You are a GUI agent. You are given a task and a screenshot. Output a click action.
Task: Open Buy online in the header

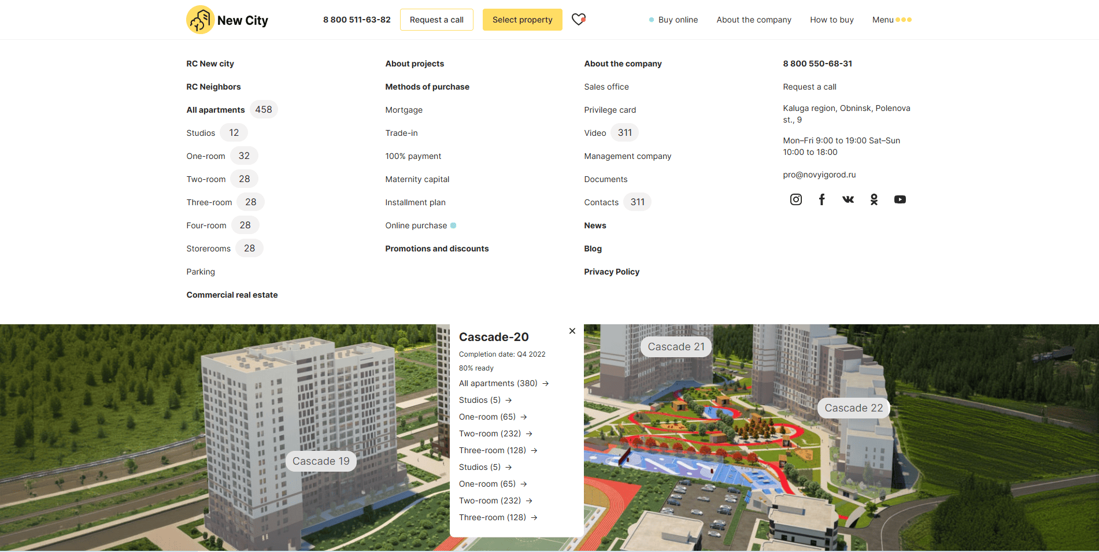pyautogui.click(x=678, y=20)
